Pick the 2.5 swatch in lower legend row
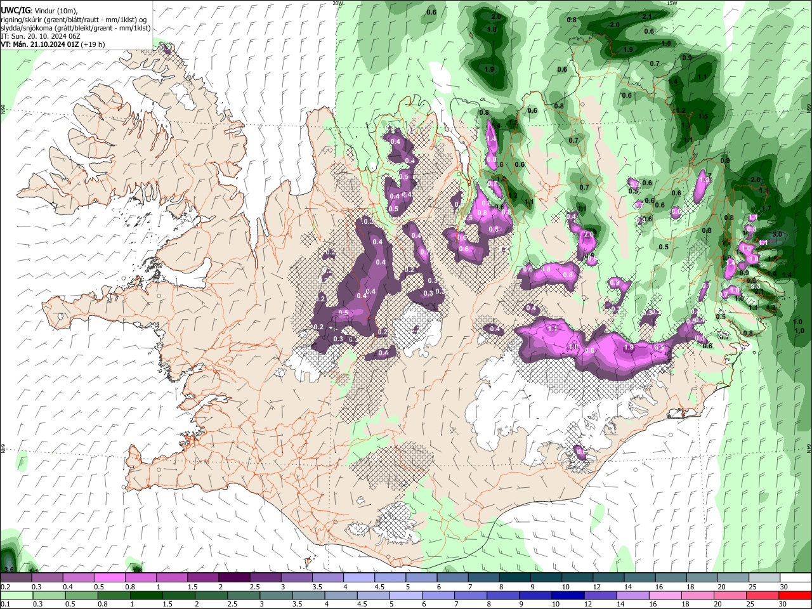Screen dimensions: 812x609 coord(244,596)
